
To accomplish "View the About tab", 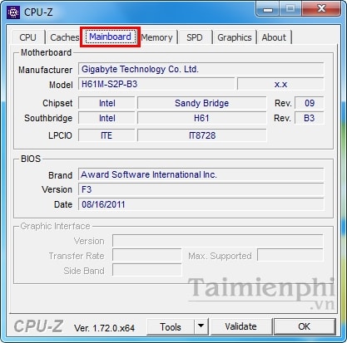I will pyautogui.click(x=274, y=37).
